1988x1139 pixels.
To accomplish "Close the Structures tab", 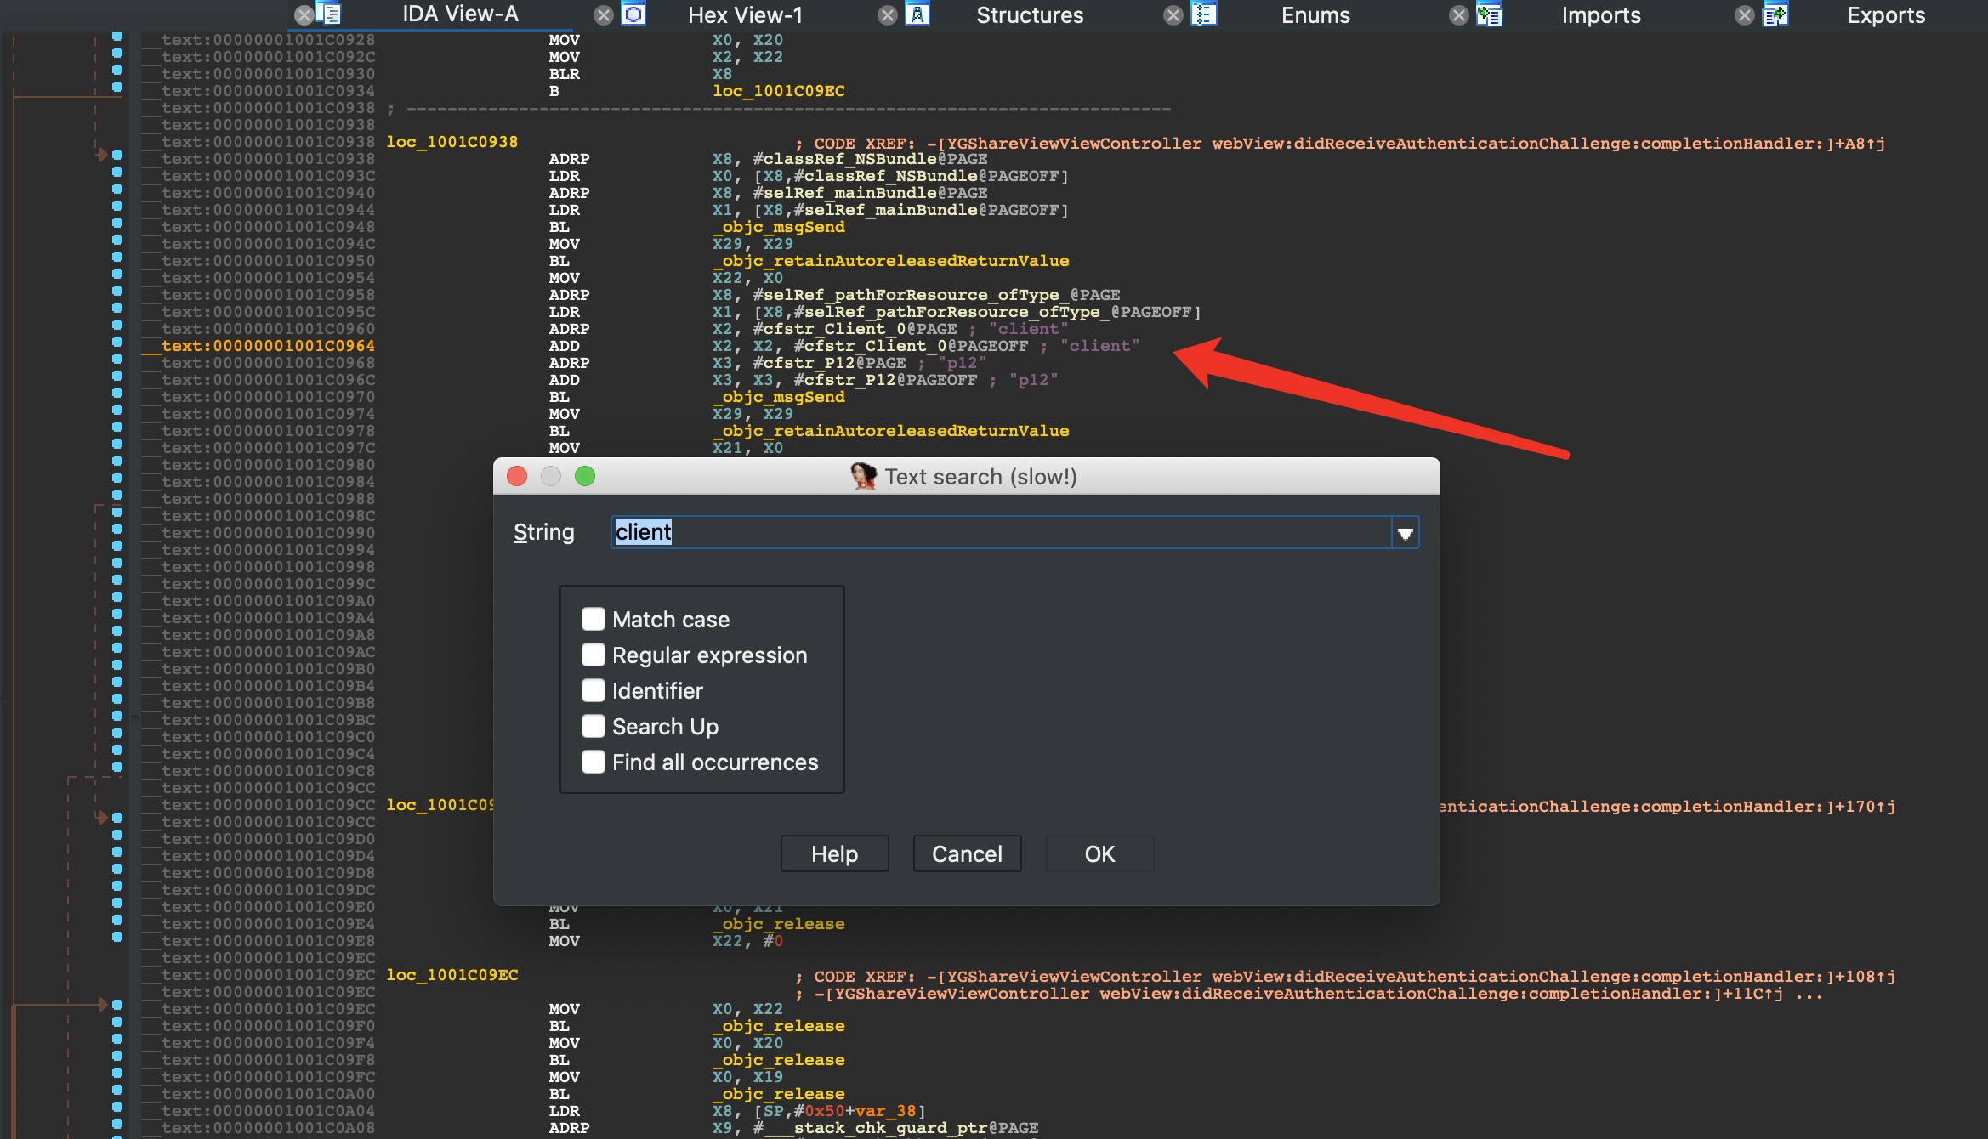I will (x=888, y=15).
